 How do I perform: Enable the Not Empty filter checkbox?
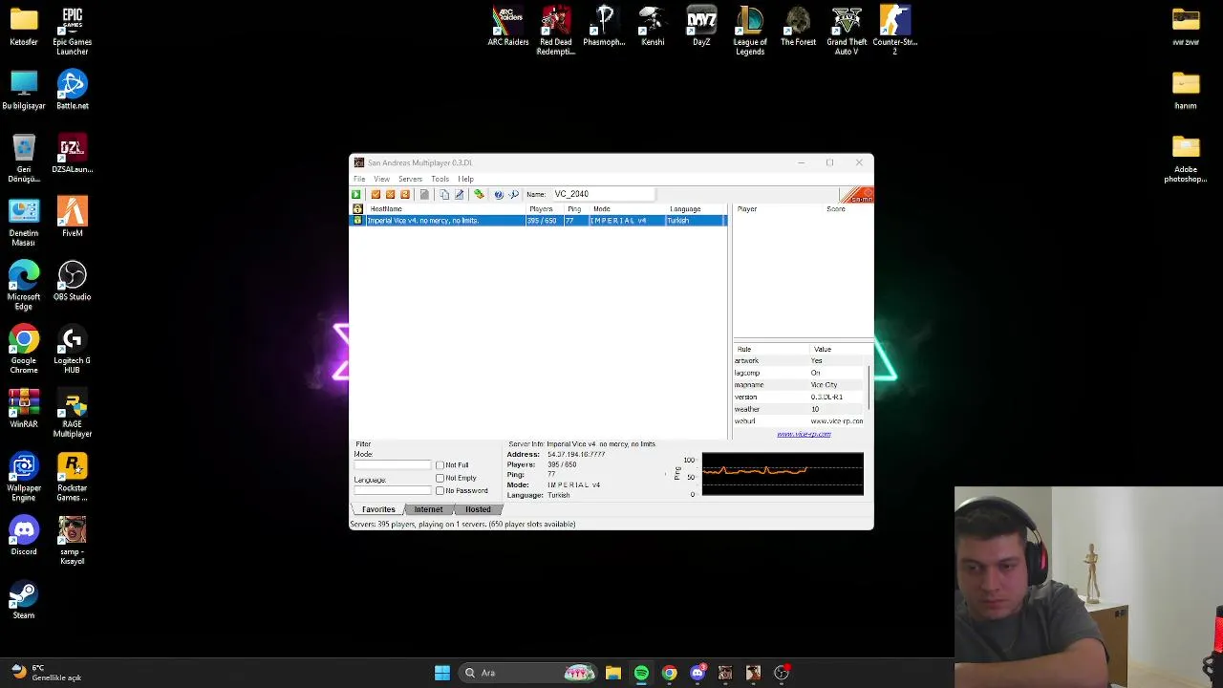440,478
